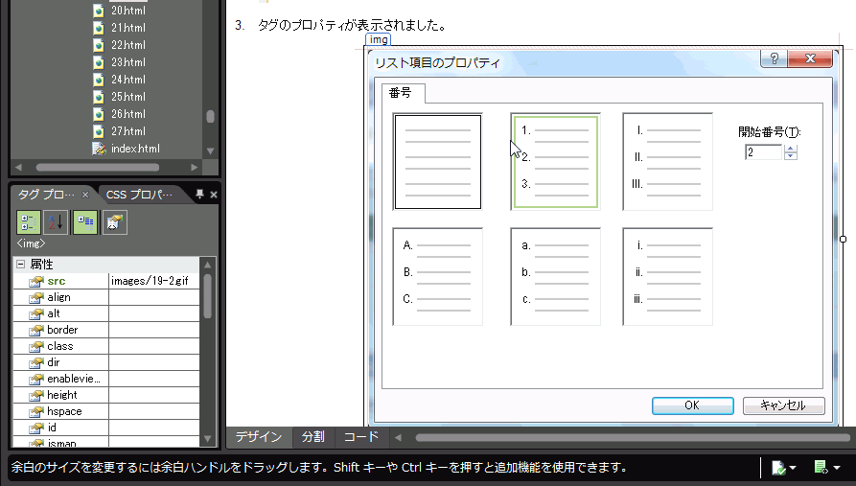Click the キャンセル button
The image size is (856, 486).
783,405
